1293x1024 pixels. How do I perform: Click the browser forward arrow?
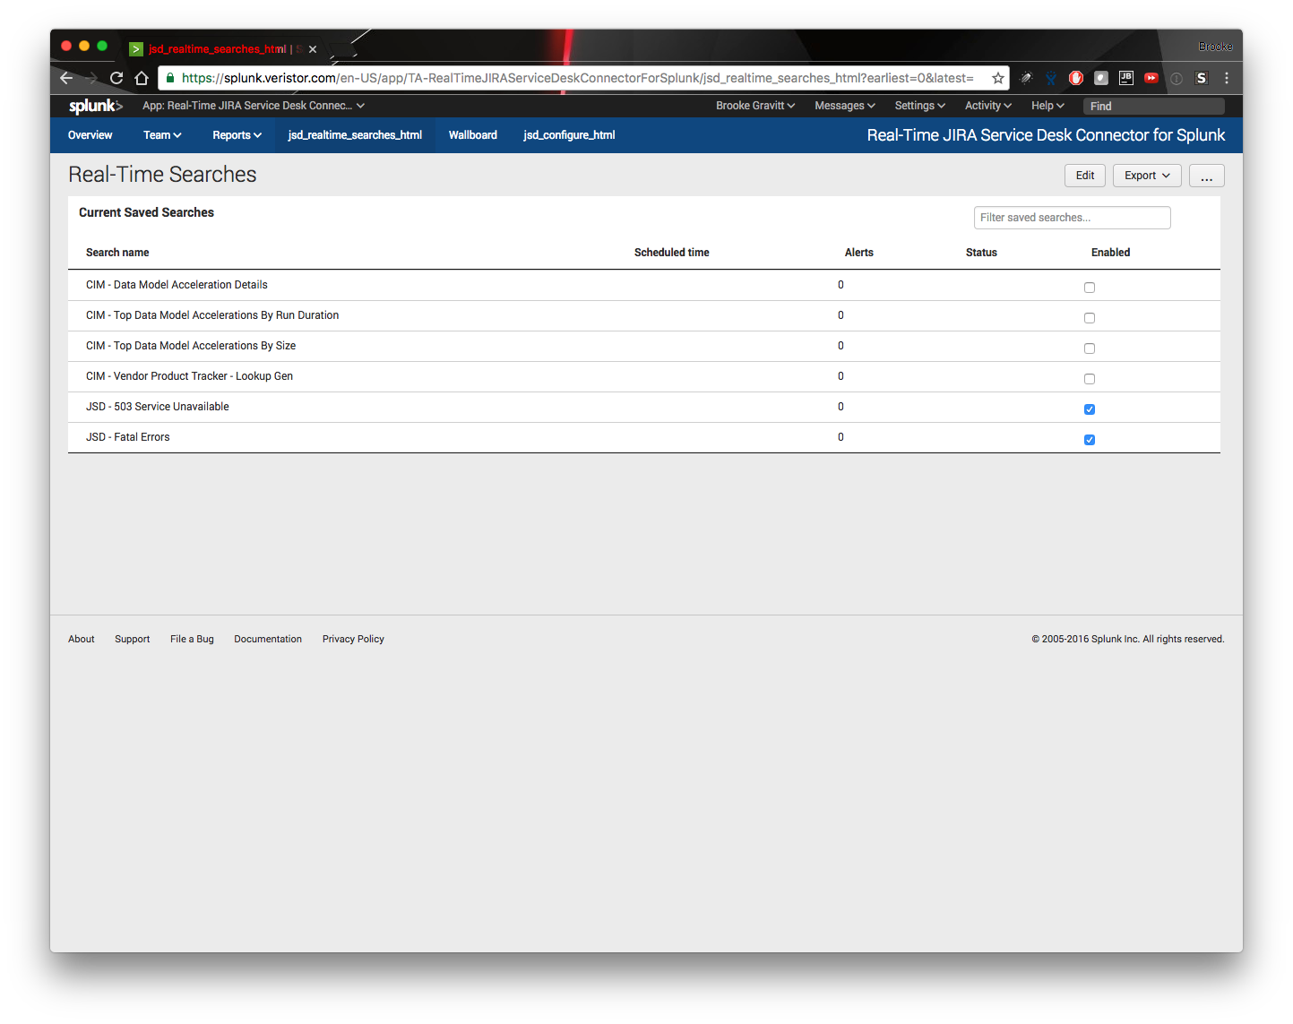pos(91,78)
